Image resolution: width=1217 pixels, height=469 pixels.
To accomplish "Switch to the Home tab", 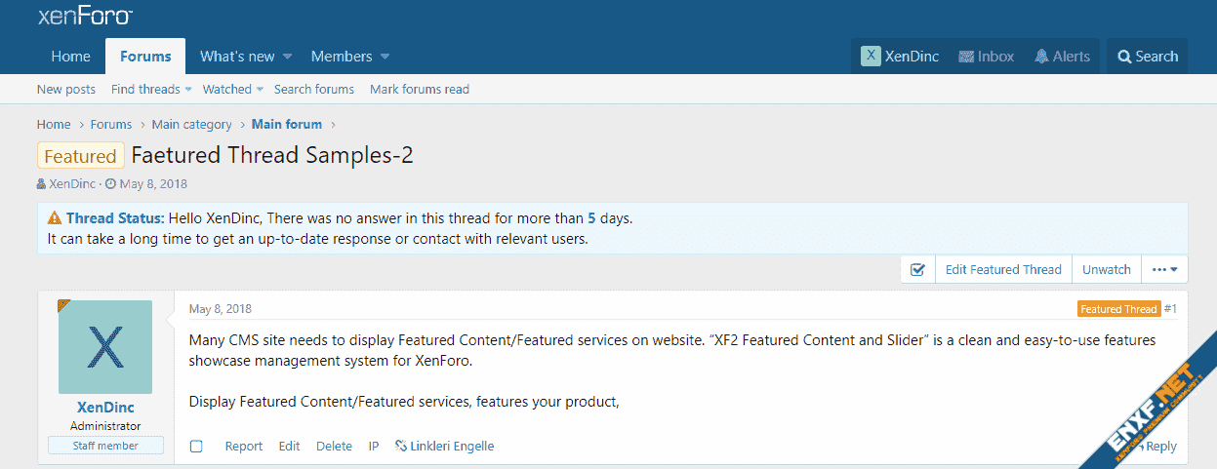I will (70, 57).
